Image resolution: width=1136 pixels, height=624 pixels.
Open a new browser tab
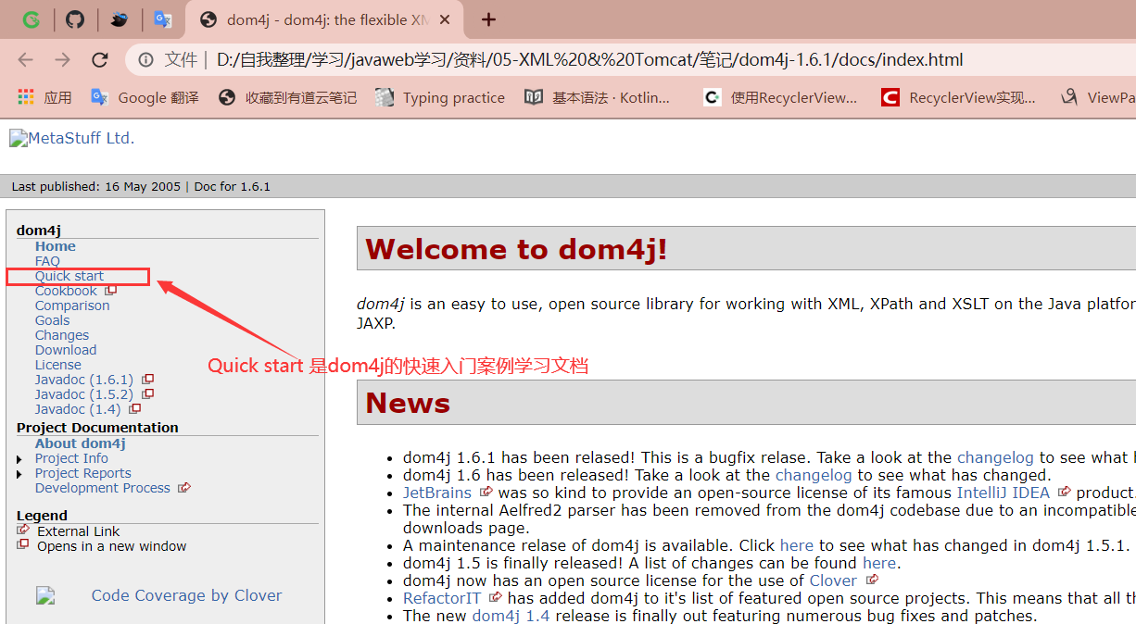click(x=489, y=19)
